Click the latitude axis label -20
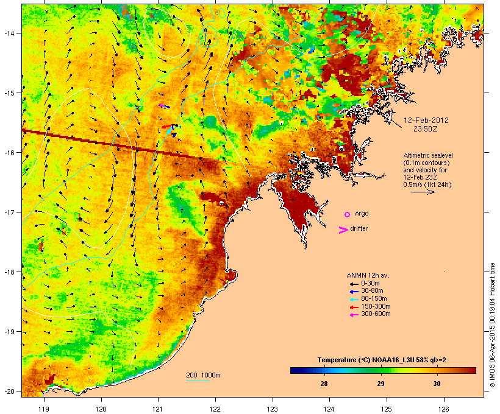The image size is (500, 414). 9,391
